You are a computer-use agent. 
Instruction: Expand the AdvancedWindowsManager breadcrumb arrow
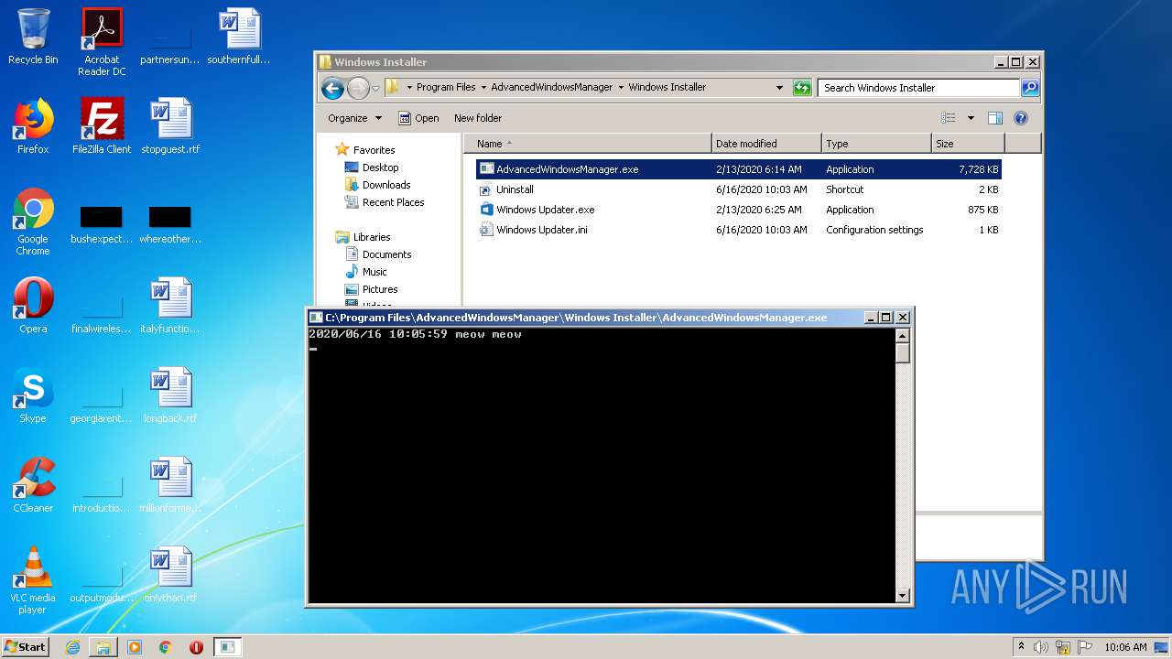point(621,88)
